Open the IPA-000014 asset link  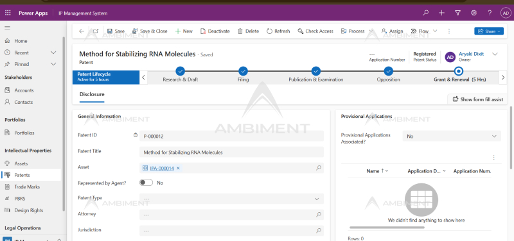pos(162,168)
